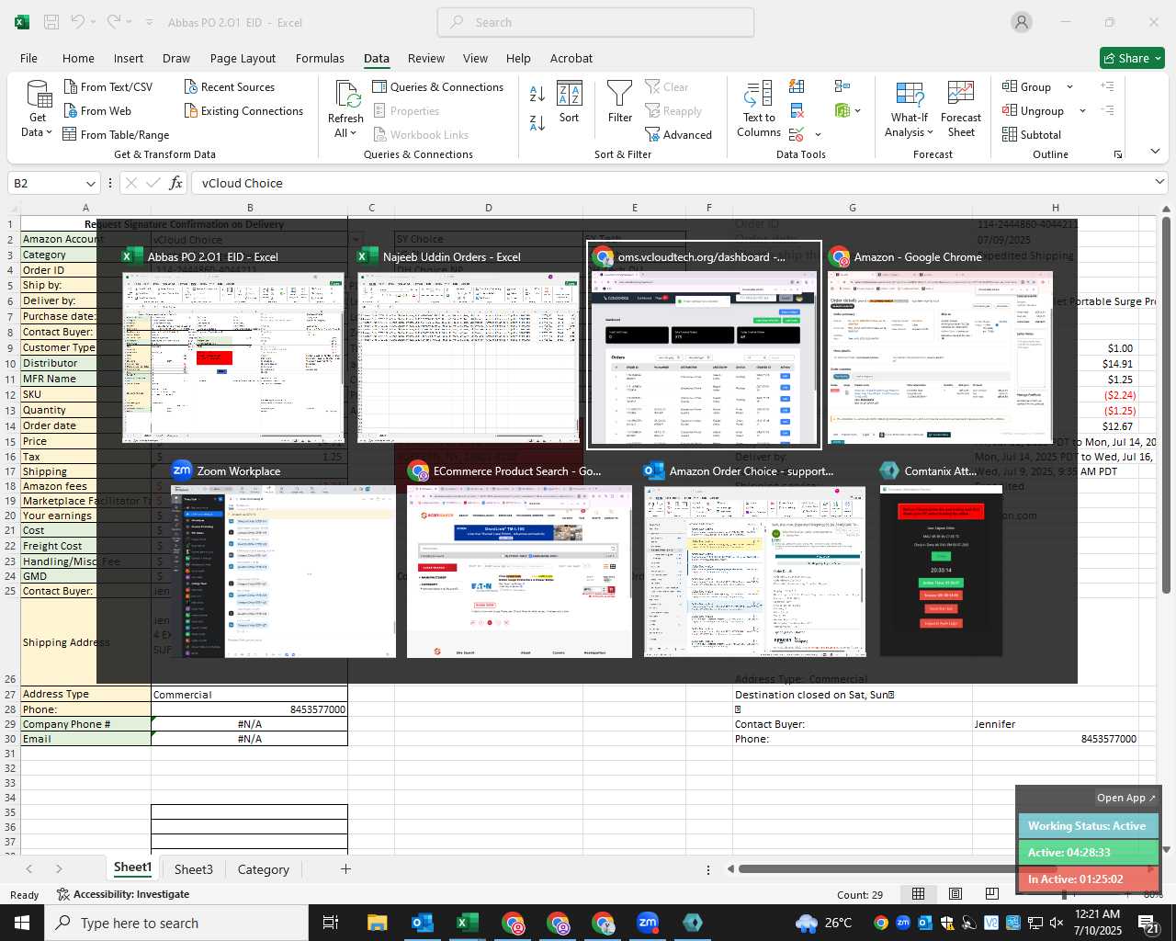The height and width of the screenshot is (941, 1176).
Task: Select the oms.vcloudtech.org dashboard window thumbnail
Action: point(705,347)
